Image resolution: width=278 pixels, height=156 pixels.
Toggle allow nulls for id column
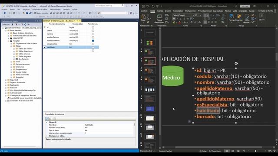[x=93, y=27]
